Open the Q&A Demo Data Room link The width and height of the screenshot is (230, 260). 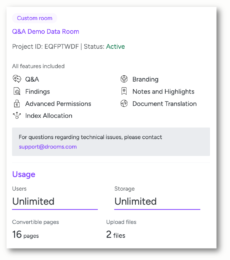click(46, 32)
